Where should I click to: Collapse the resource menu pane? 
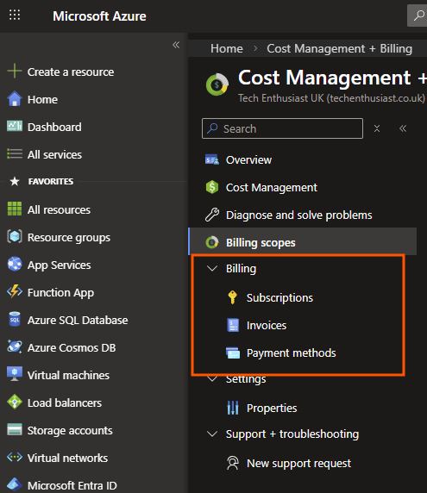point(403,128)
